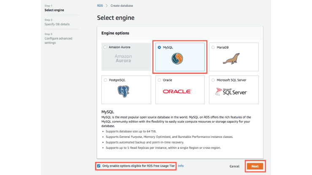Open the Info link beside Free Tier
Screen dimensions: 312x175
[x=181, y=166]
